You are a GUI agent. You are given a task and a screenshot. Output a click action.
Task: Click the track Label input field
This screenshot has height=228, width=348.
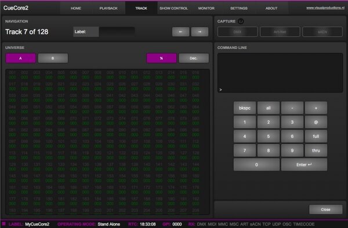pos(117,32)
